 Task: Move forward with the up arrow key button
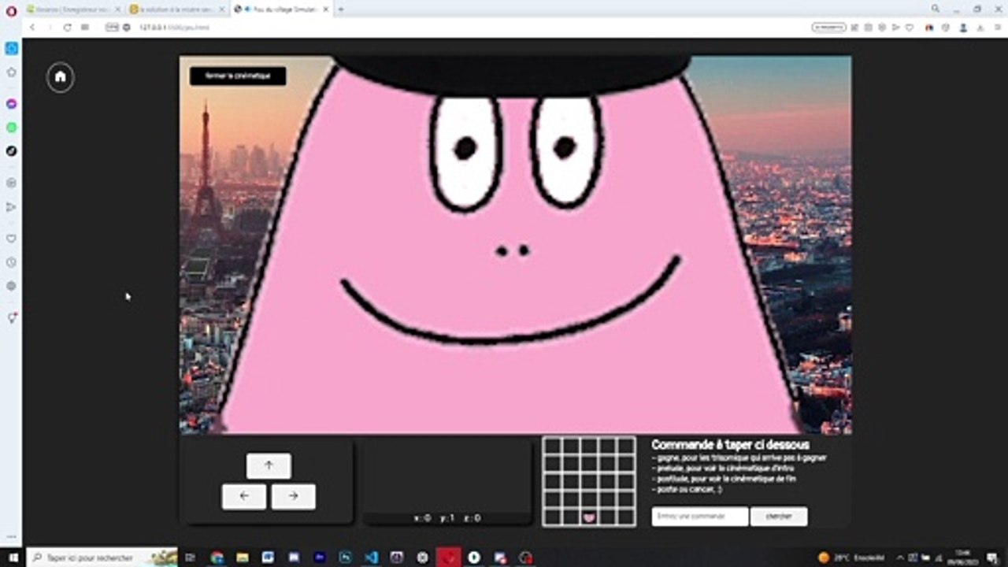269,465
